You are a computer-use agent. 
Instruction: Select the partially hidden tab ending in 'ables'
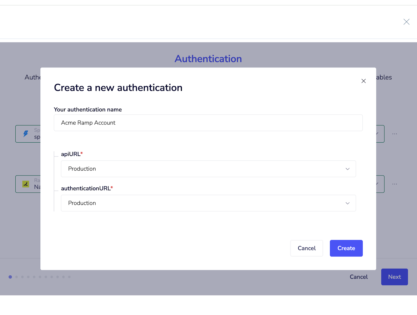tap(384, 77)
